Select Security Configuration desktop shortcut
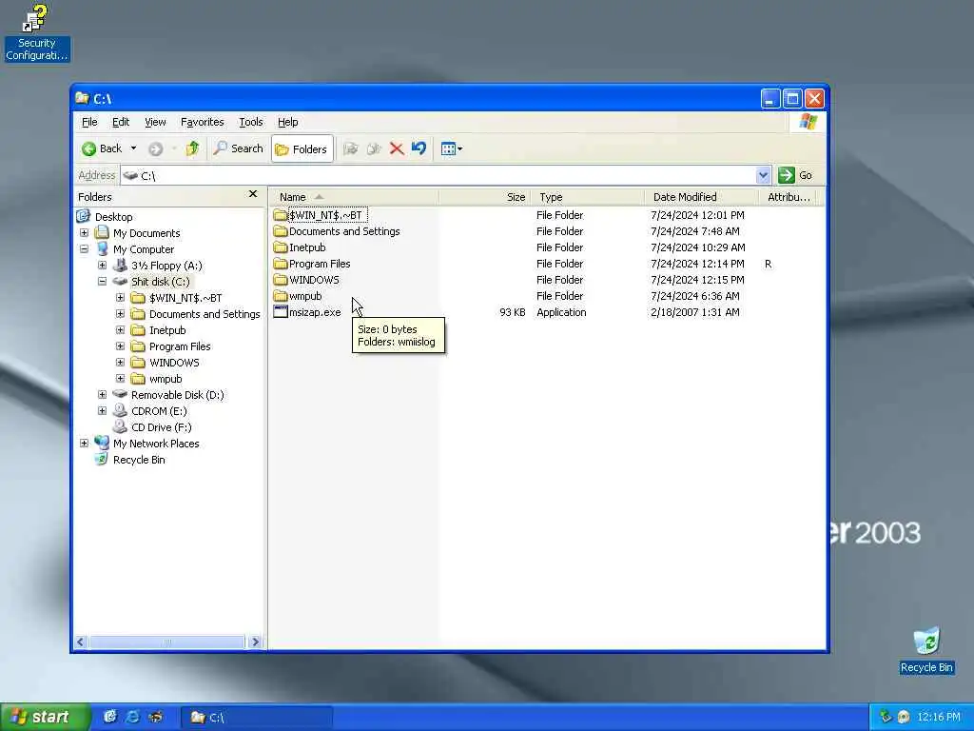This screenshot has height=731, width=974. (37, 32)
